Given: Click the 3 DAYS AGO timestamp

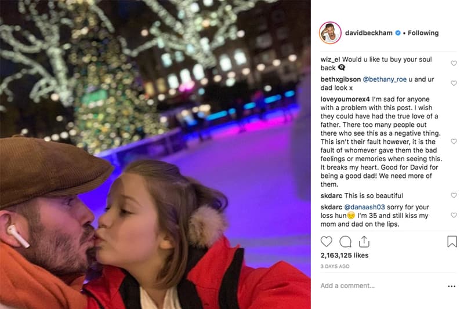Looking at the screenshot, I should tap(335, 267).
